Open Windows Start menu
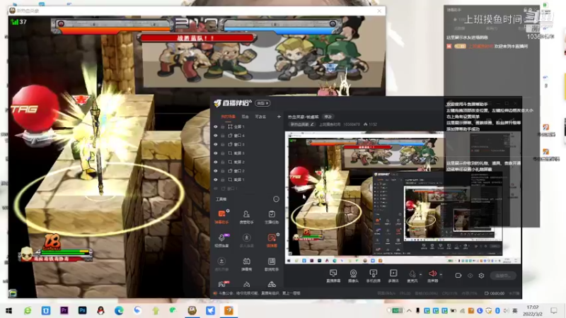The height and width of the screenshot is (318, 566). (x=8, y=310)
